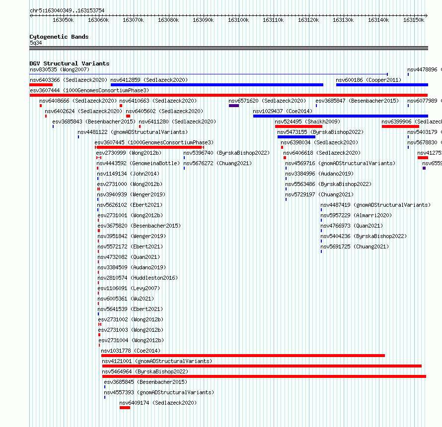Select the nsv5473155 blue variant bar

pyautogui.click(x=296, y=137)
